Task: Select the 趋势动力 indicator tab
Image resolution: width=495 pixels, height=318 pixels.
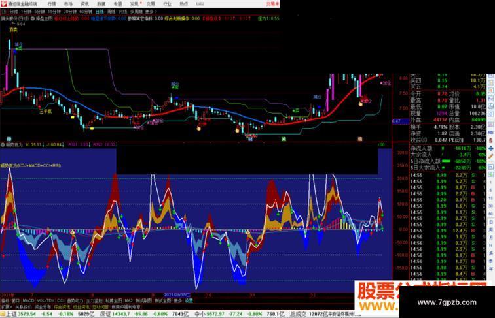Action: click(x=75, y=300)
